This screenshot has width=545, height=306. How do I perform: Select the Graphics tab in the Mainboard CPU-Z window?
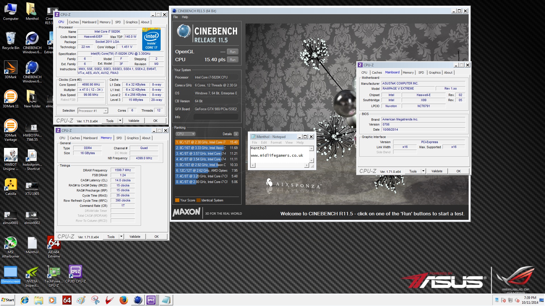click(x=435, y=73)
